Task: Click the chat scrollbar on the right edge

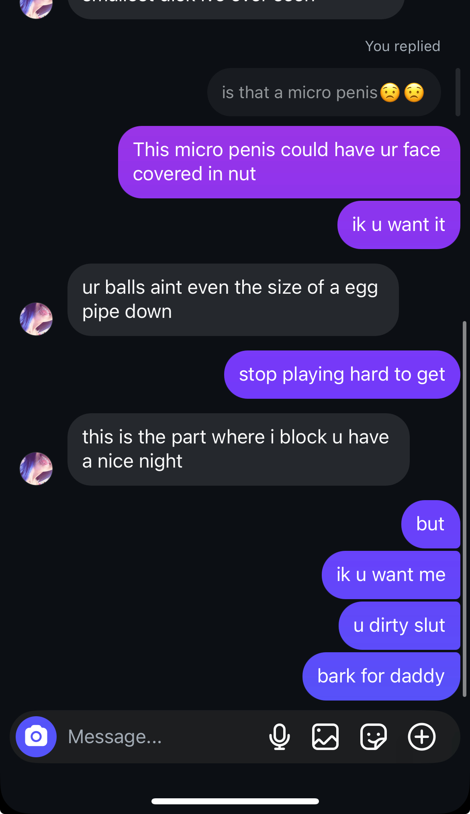Action: (464, 509)
